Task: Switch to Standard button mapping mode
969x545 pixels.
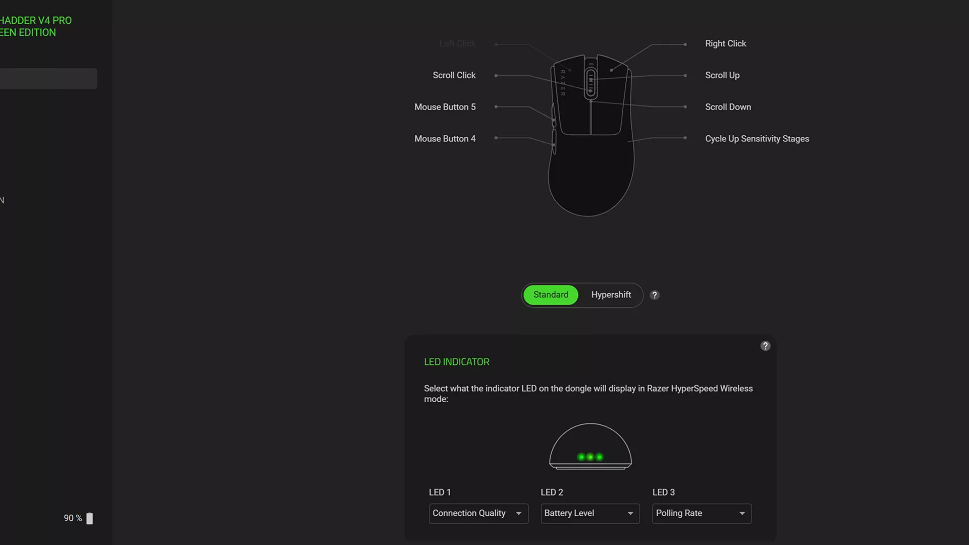Action: point(551,295)
